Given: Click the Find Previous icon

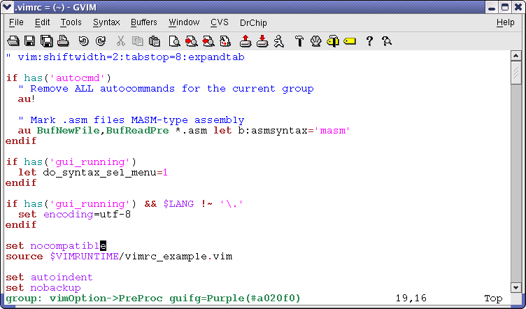Looking at the screenshot, I should click(208, 41).
